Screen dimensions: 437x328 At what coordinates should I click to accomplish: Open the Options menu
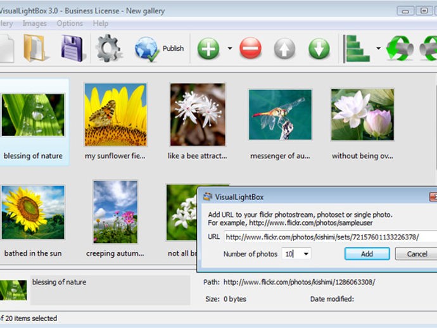pos(70,23)
